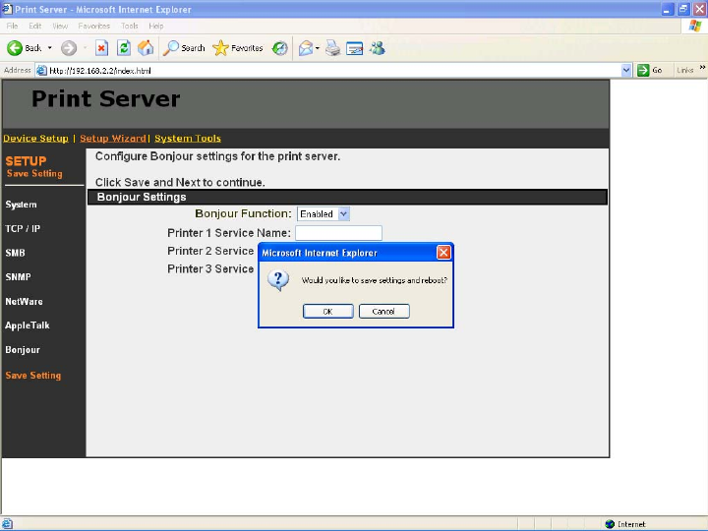Open the Device Setup link

[x=35, y=139]
